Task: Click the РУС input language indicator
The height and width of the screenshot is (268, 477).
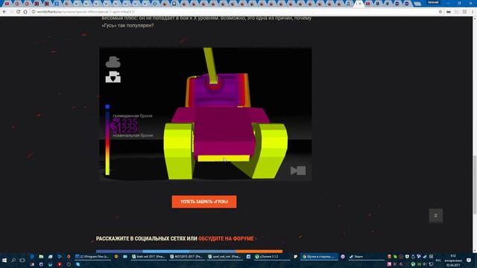Action: point(438,261)
